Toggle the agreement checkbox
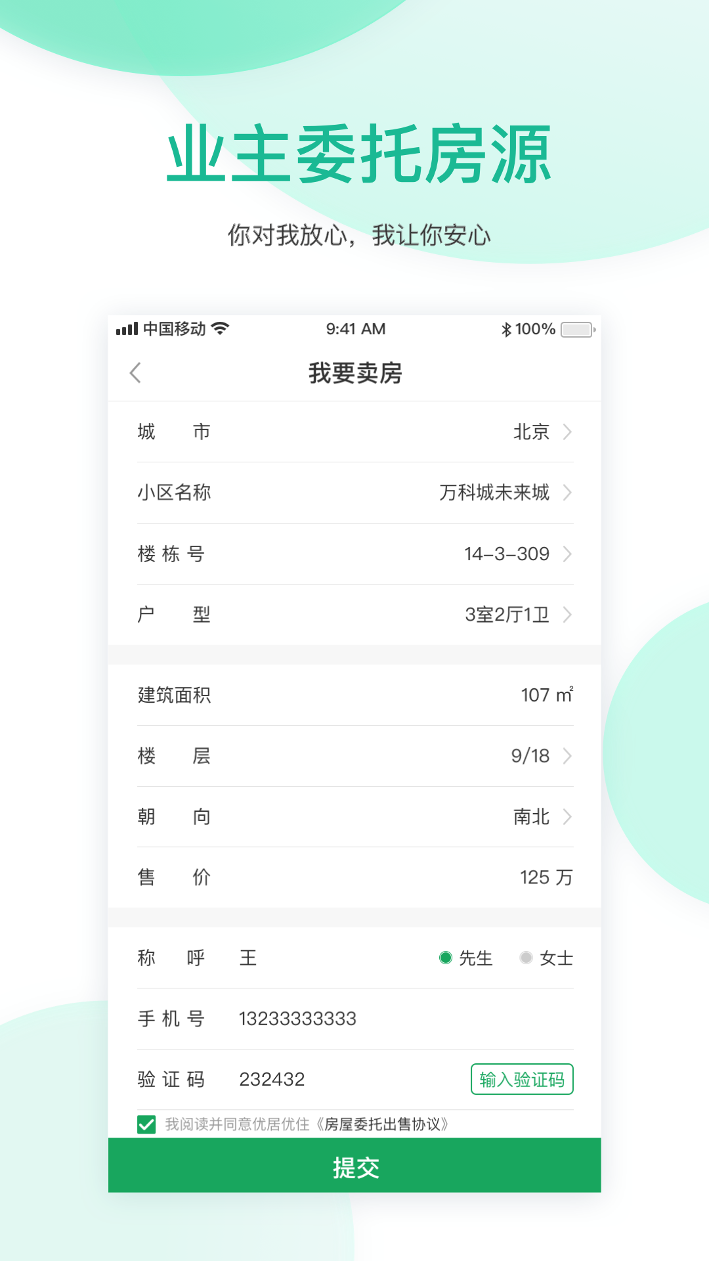Viewport: 709px width, 1261px height. (x=146, y=1124)
